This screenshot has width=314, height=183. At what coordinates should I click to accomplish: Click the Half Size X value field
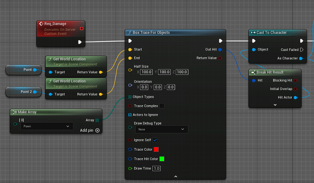(146, 72)
